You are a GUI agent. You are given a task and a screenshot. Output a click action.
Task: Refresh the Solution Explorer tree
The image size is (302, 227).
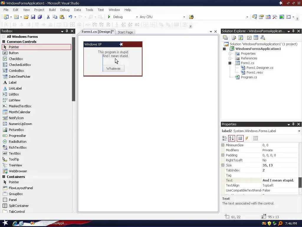tap(241, 38)
